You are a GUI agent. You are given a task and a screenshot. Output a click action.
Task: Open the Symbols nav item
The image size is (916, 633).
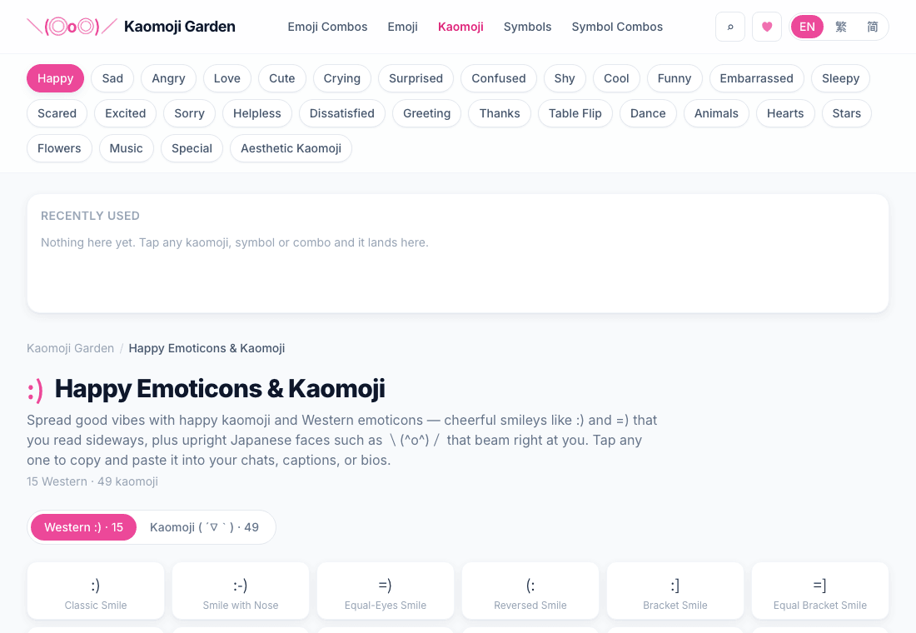(x=527, y=27)
